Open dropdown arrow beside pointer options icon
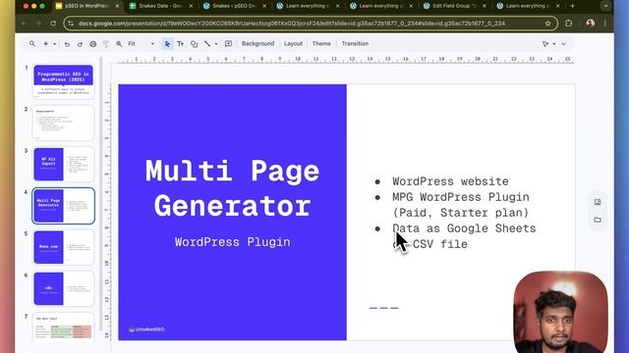This screenshot has height=353, width=629. tap(554, 43)
